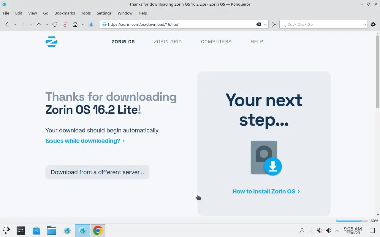380x237 pixels.
Task: Open the Edit menu
Action: pos(19,13)
